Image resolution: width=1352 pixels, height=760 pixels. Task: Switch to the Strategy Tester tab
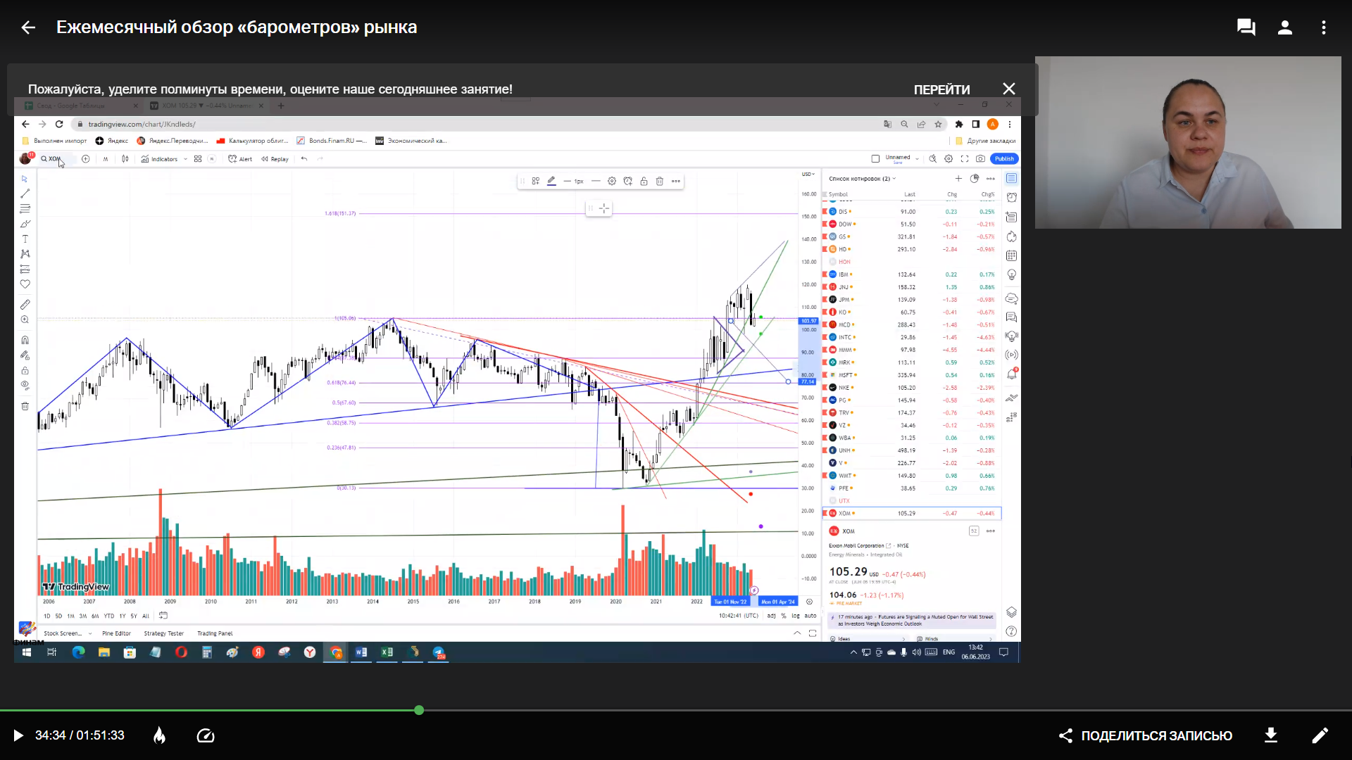(163, 633)
